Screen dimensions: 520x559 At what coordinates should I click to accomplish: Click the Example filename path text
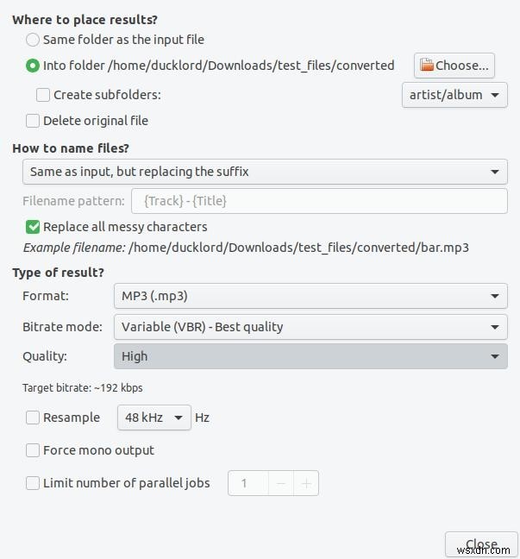point(298,248)
